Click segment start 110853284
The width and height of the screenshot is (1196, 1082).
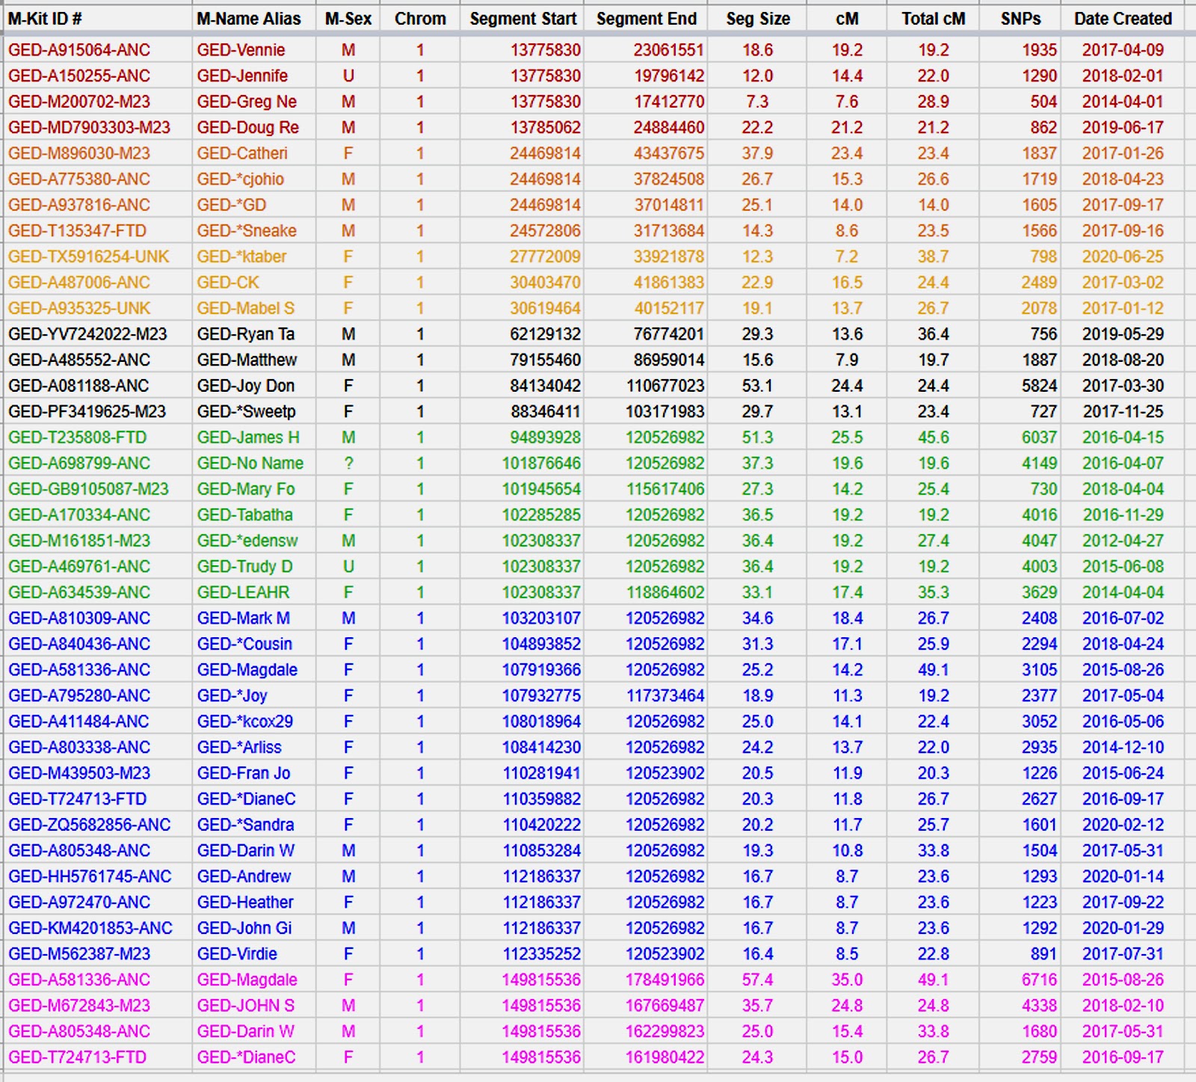coord(541,851)
